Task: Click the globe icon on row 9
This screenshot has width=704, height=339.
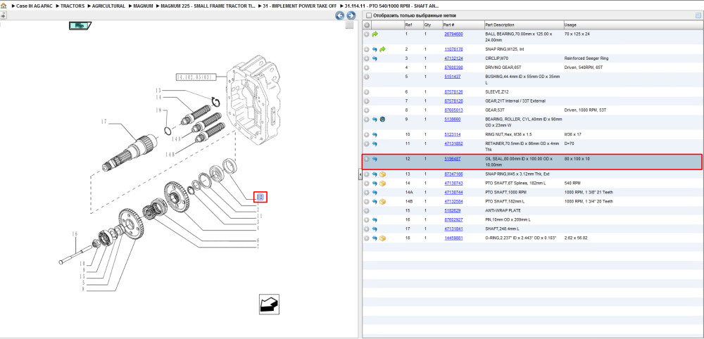Action: coord(382,120)
